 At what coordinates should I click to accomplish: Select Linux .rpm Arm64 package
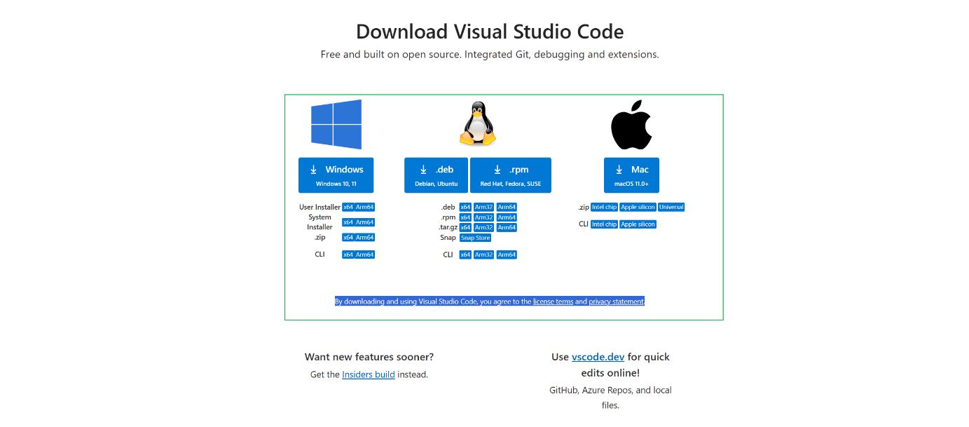[x=507, y=217]
